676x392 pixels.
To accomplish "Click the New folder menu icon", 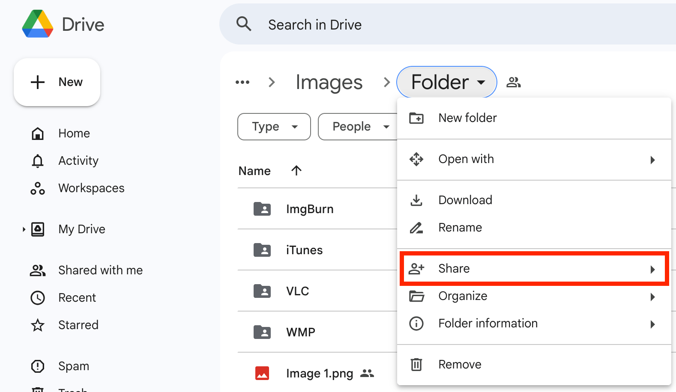I will point(416,118).
